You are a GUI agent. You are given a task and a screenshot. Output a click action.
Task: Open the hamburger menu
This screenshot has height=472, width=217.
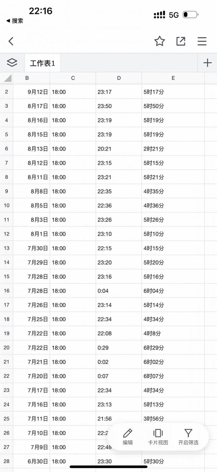[202, 41]
